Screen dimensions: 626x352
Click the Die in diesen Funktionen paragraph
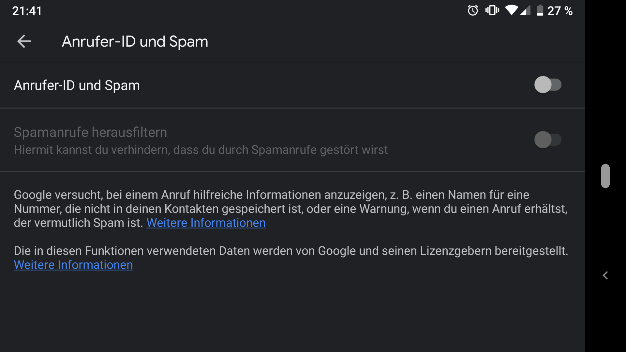(291, 258)
